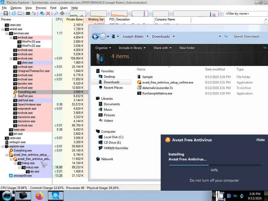Open the Share with dropdown
Screen dimensions: 268x201
pos(162,48)
